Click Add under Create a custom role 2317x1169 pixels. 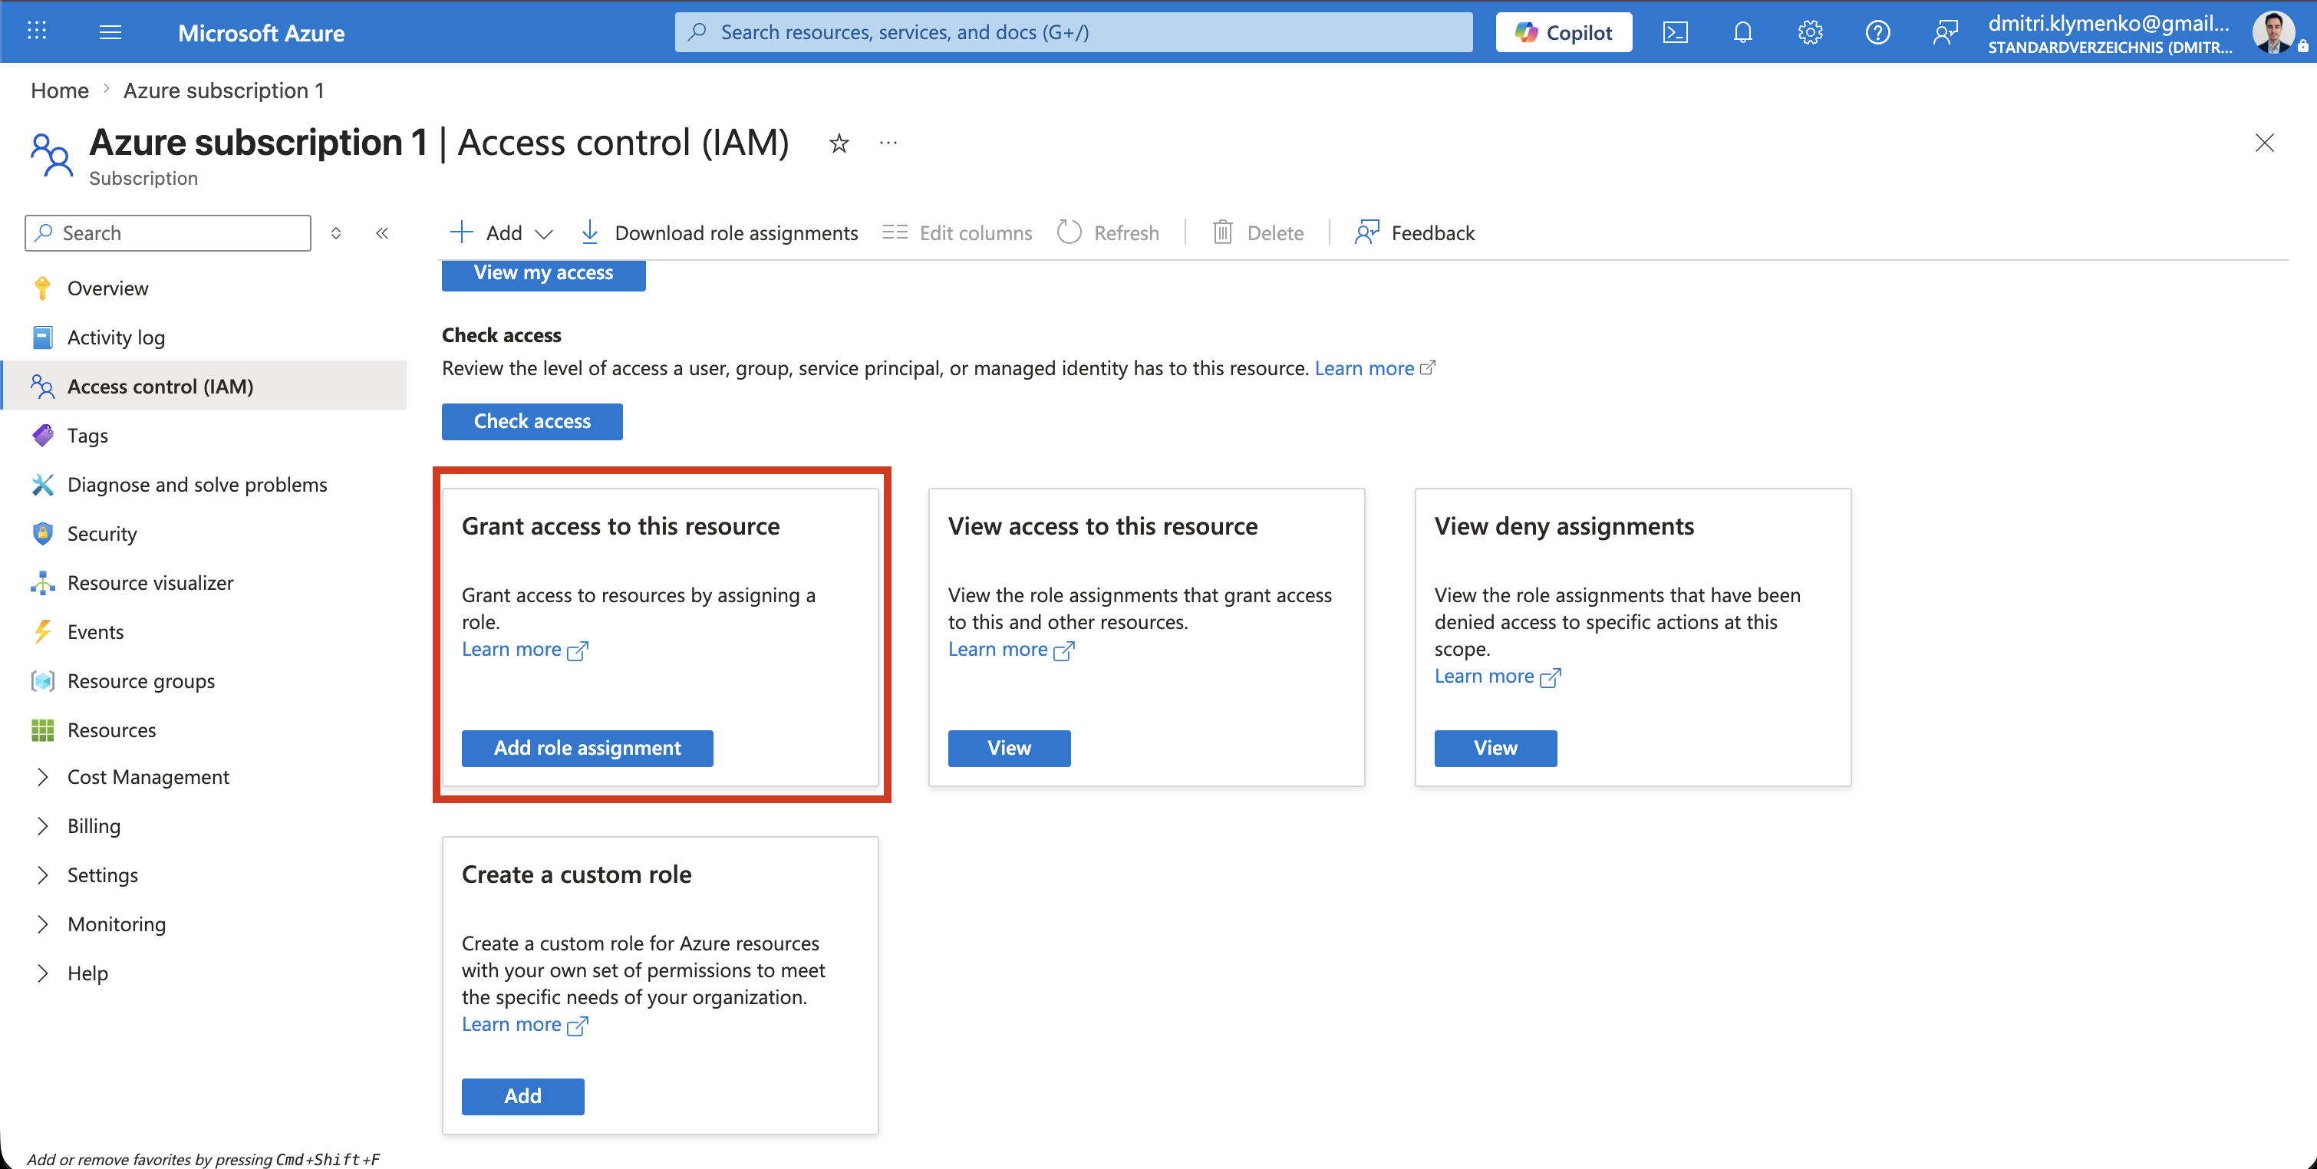click(x=522, y=1096)
